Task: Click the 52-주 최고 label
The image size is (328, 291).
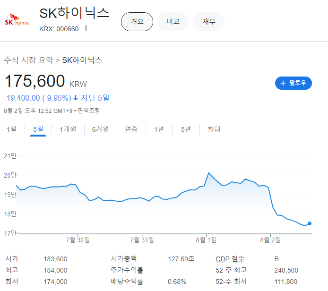Action: point(231,270)
